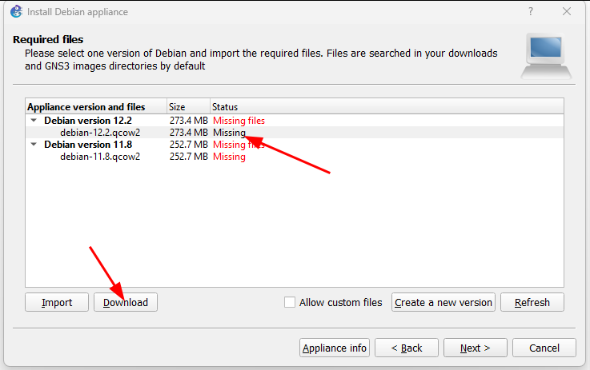The height and width of the screenshot is (370, 590).
Task: Go Back to the previous step
Action: point(407,348)
